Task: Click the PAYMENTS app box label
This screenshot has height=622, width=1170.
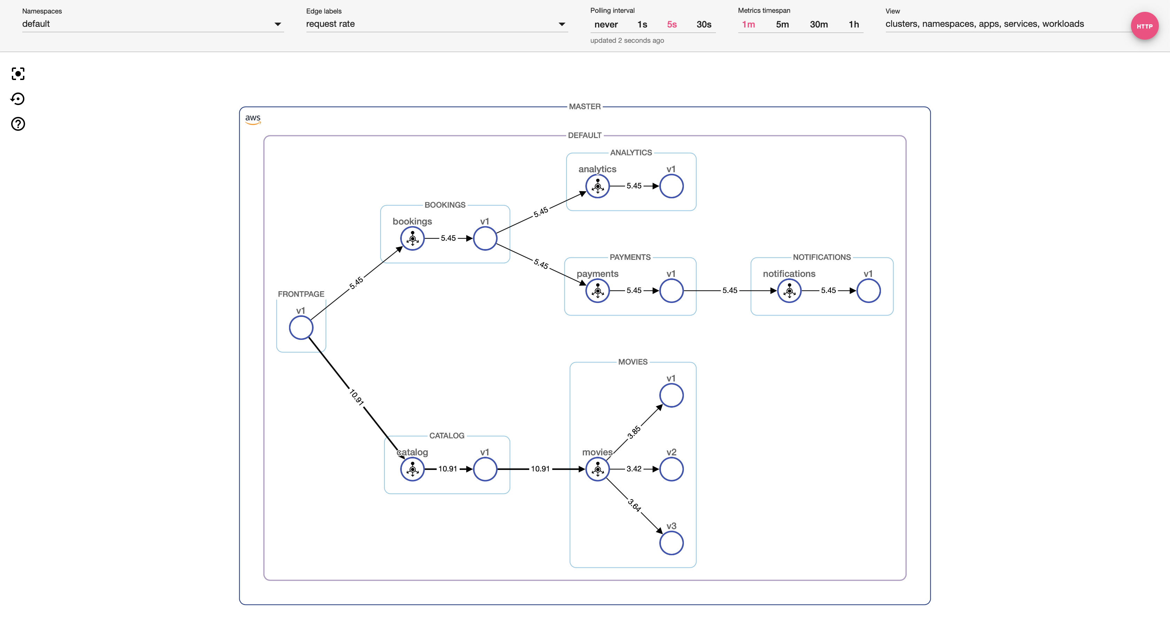Action: 630,257
